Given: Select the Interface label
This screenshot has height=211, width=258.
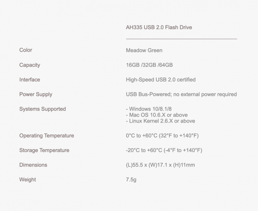Looking at the screenshot, I should pos(30,80).
